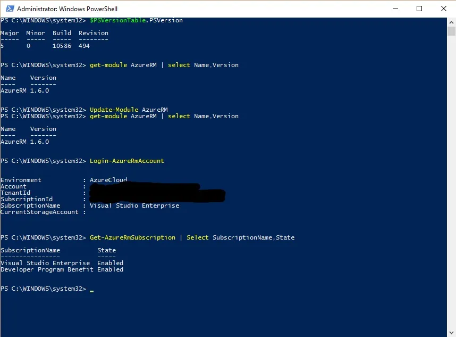Click 'Visual Studio Enterprise' in subscription table
456x337 pixels.
click(45, 263)
